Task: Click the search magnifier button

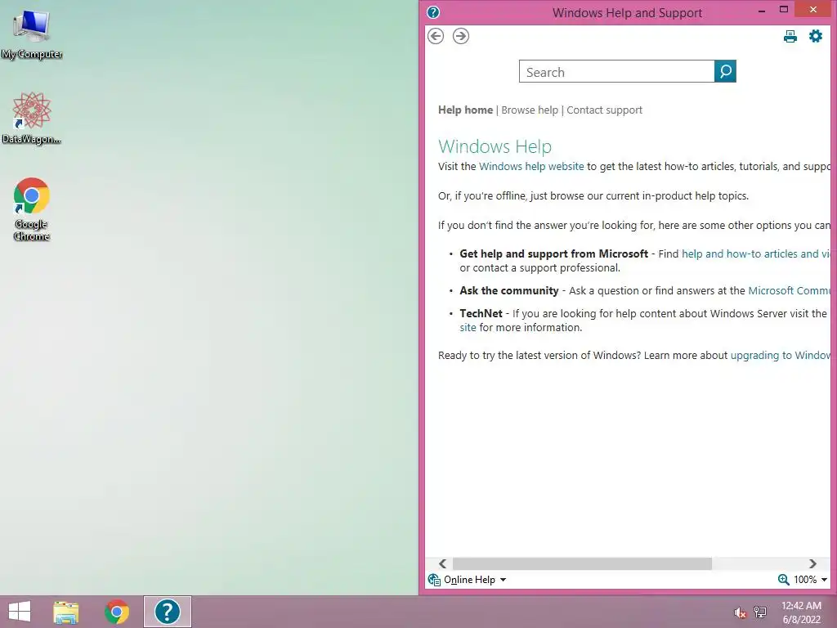Action: pyautogui.click(x=725, y=71)
